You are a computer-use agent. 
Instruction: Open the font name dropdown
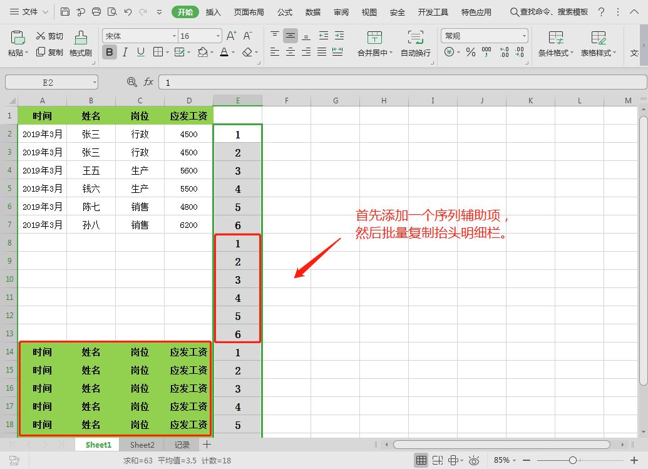175,36
